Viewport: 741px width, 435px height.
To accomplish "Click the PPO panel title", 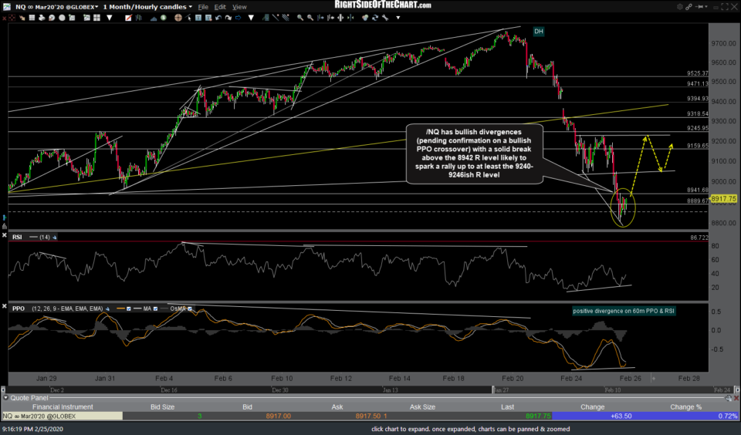I will pyautogui.click(x=19, y=309).
